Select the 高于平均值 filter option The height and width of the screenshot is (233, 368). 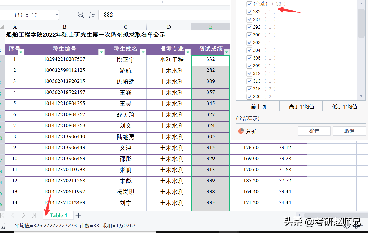coord(301,106)
